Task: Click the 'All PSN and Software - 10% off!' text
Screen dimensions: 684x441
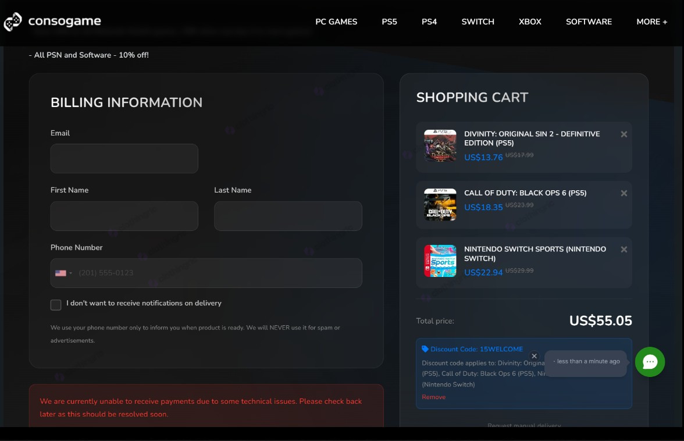Action: pos(88,55)
